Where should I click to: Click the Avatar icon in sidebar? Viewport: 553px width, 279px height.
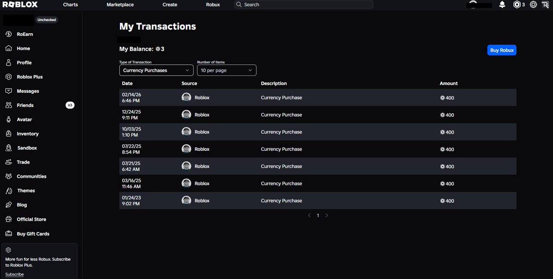(x=8, y=120)
